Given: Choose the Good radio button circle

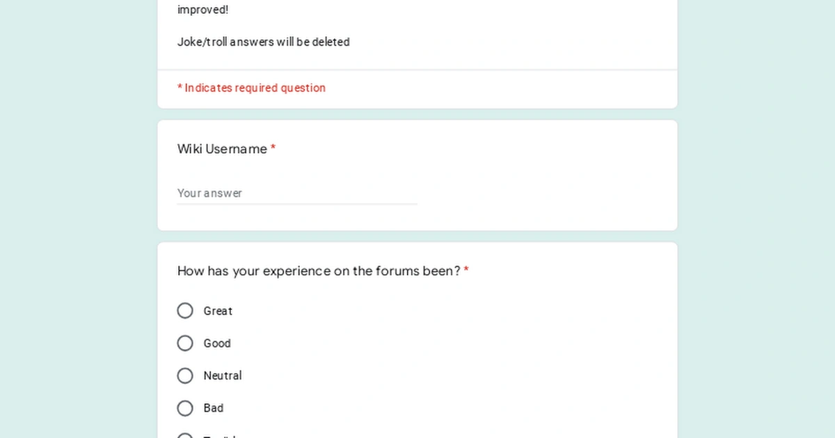Looking at the screenshot, I should pyautogui.click(x=185, y=343).
